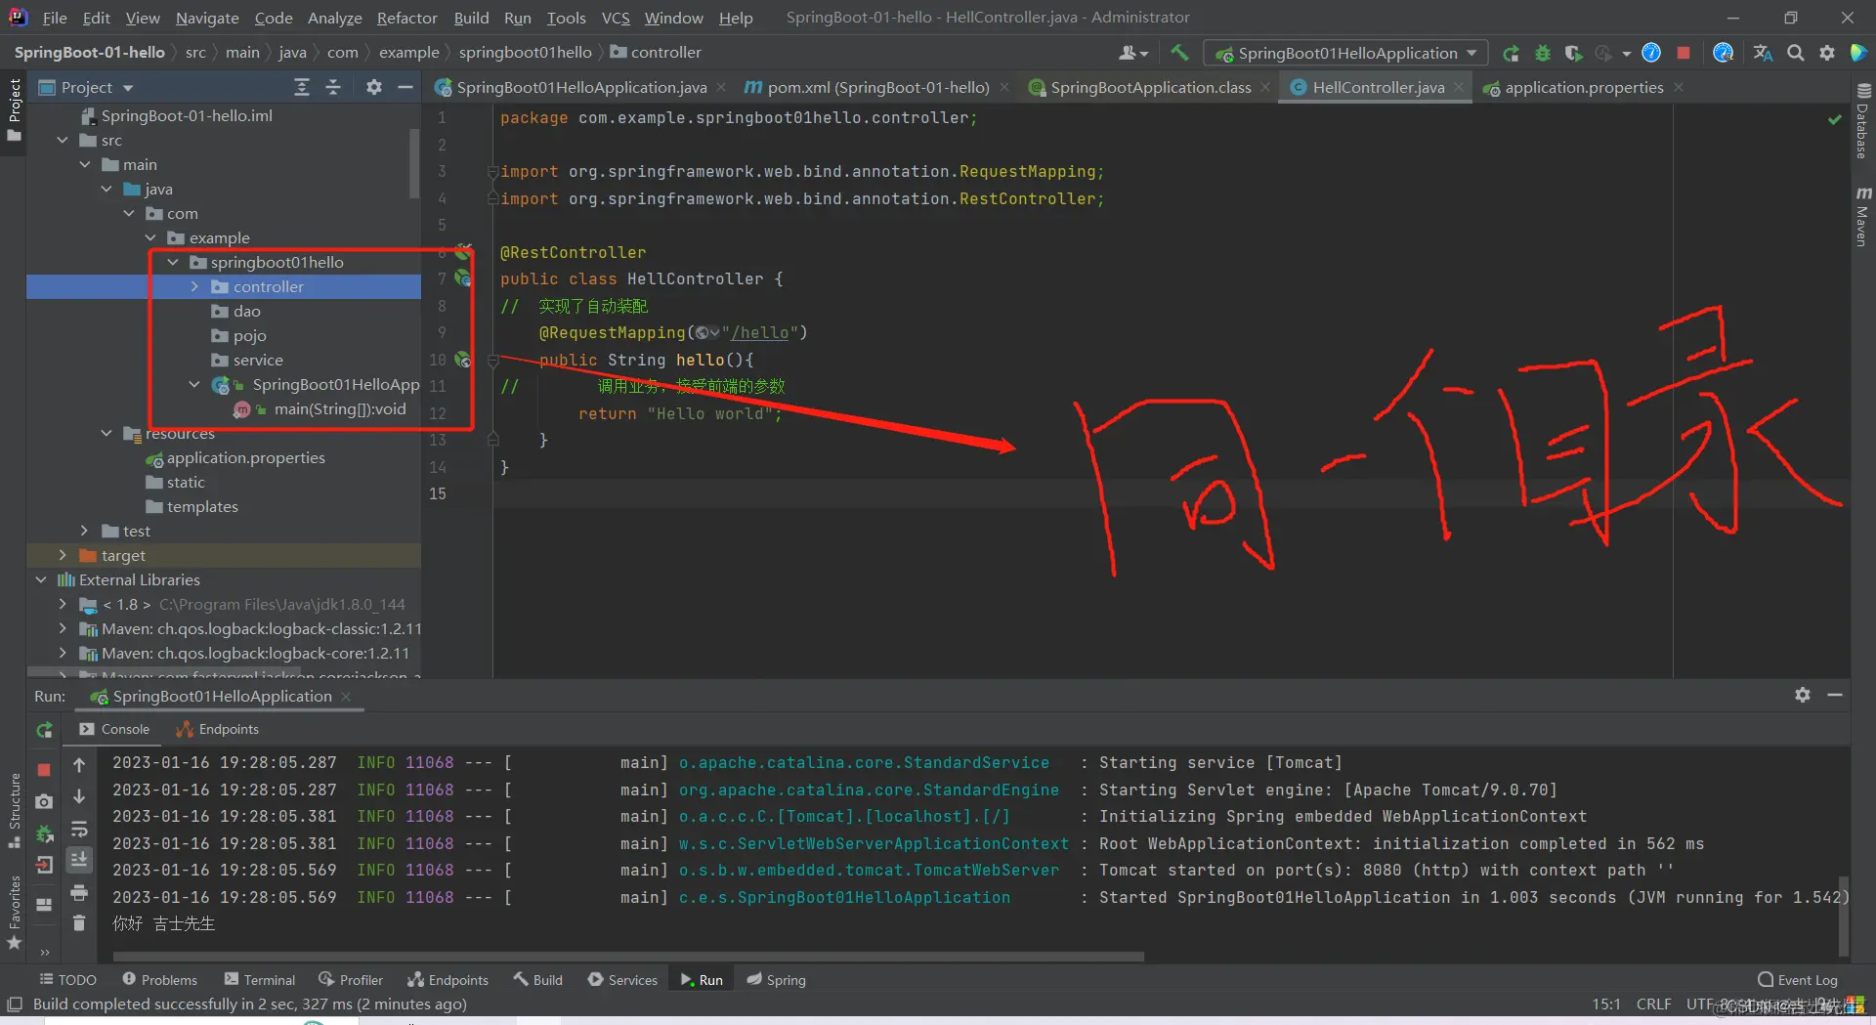Toggle the Database side tool window
Viewport: 1876px width, 1025px height.
click(x=1862, y=120)
